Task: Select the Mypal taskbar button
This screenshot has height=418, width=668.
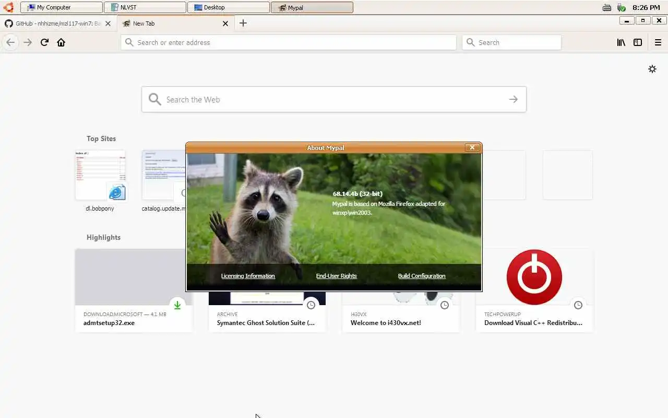Action: pos(312,7)
